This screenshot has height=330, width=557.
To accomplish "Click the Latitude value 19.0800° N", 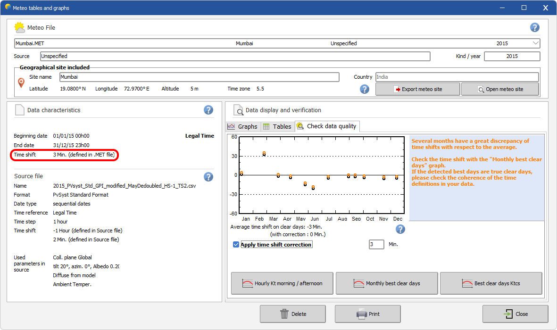I will click(x=73, y=89).
